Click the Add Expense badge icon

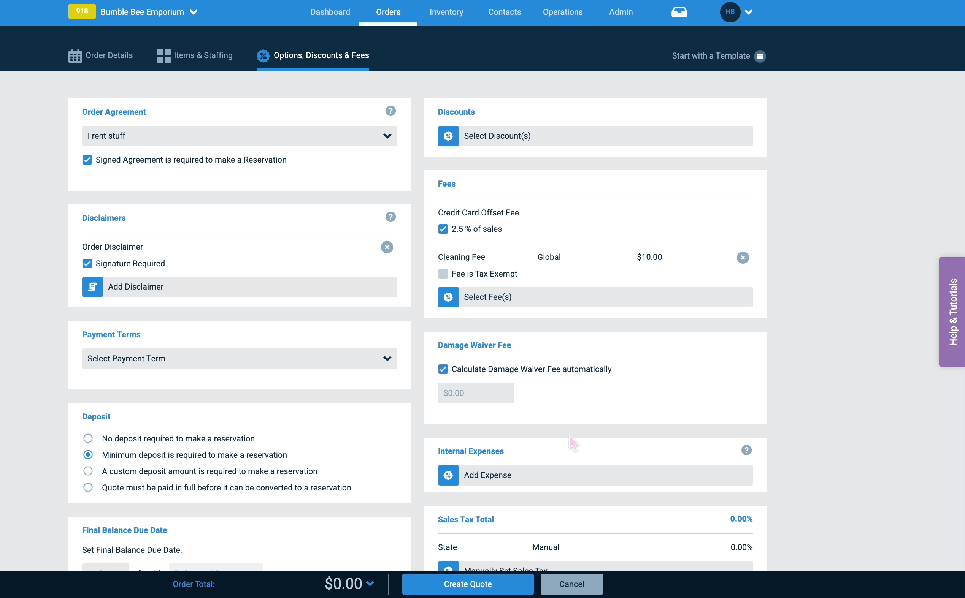click(448, 475)
